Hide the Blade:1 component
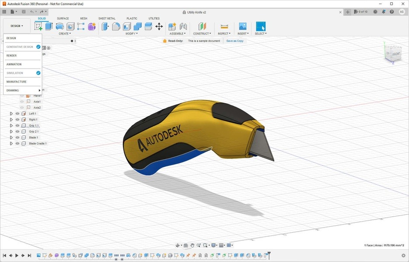Image resolution: width=409 pixels, height=262 pixels. pos(17,137)
